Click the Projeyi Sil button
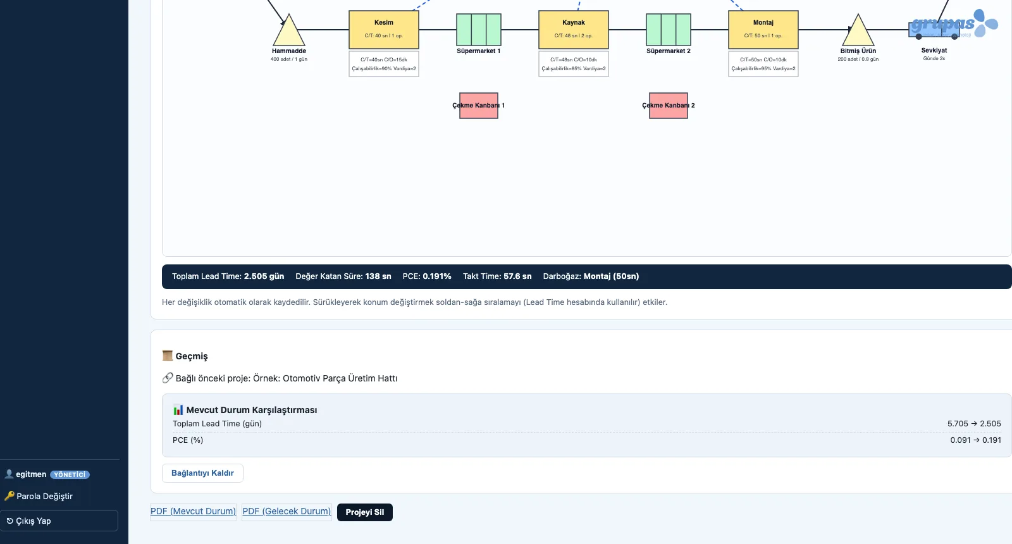Screen dimensions: 1012x544 tap(365, 512)
